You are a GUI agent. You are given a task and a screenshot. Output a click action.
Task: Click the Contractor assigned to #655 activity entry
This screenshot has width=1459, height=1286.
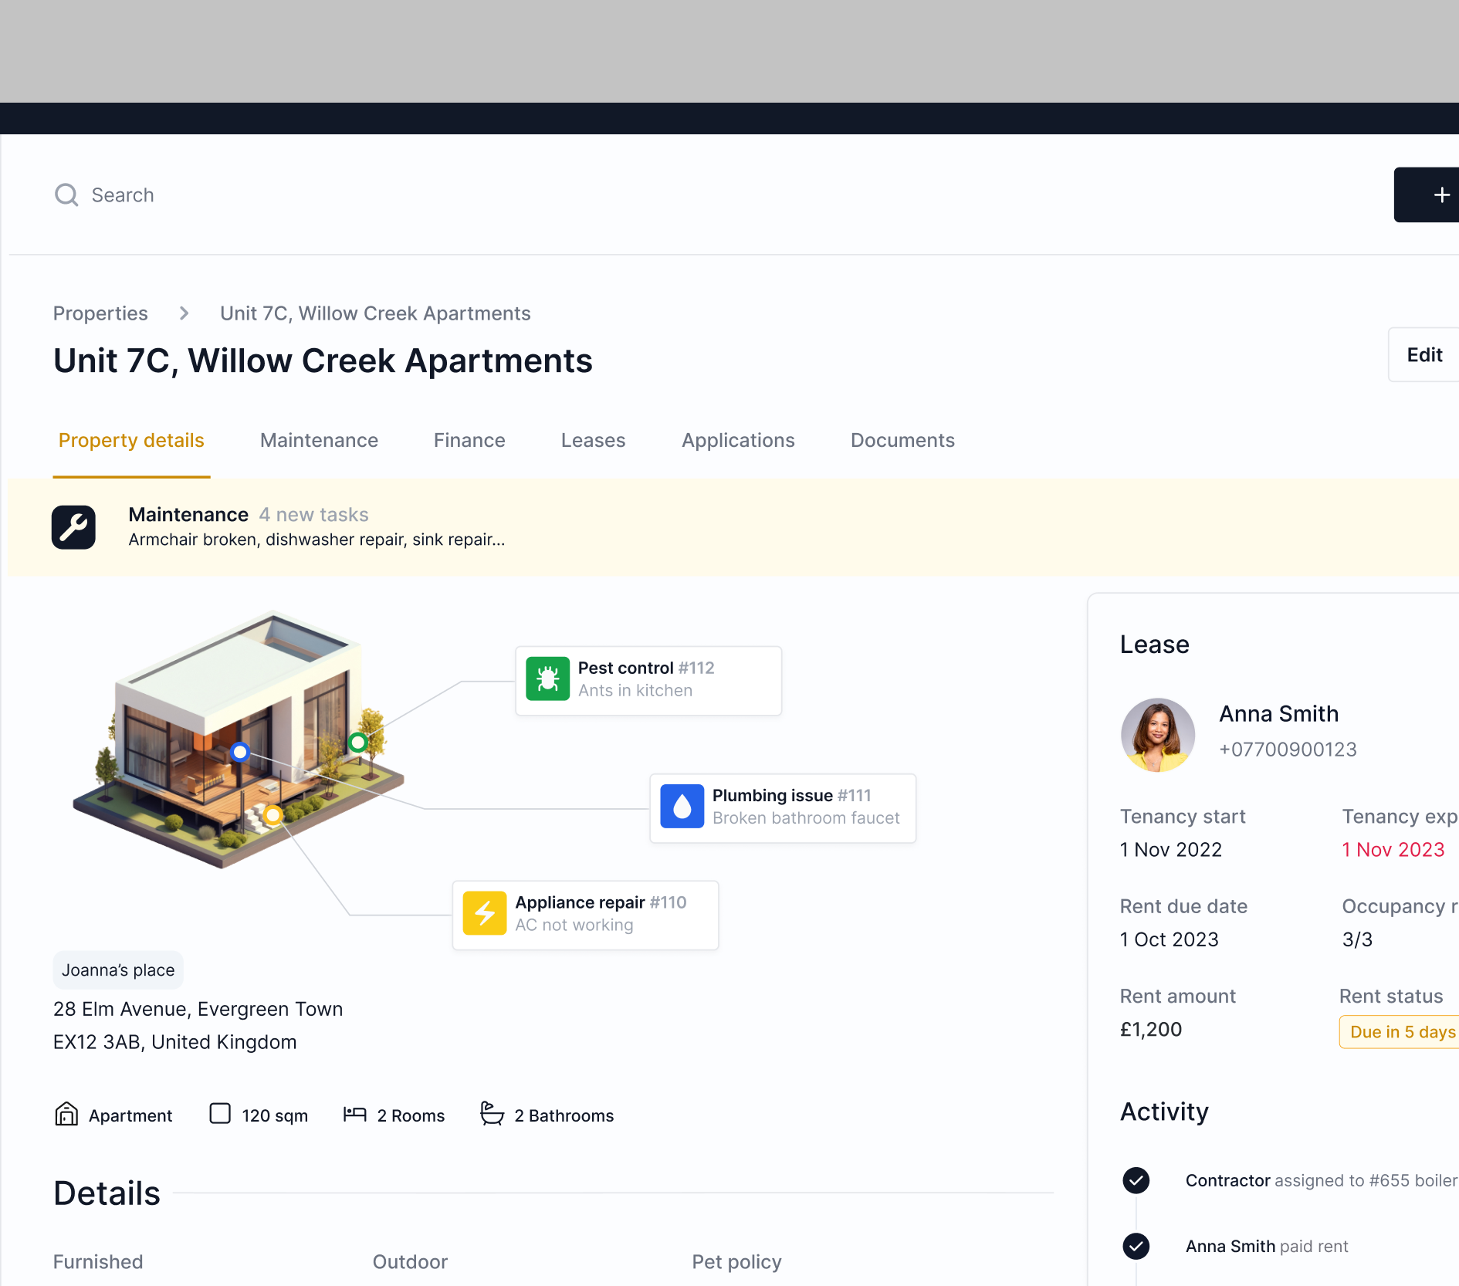pyautogui.click(x=1322, y=1180)
